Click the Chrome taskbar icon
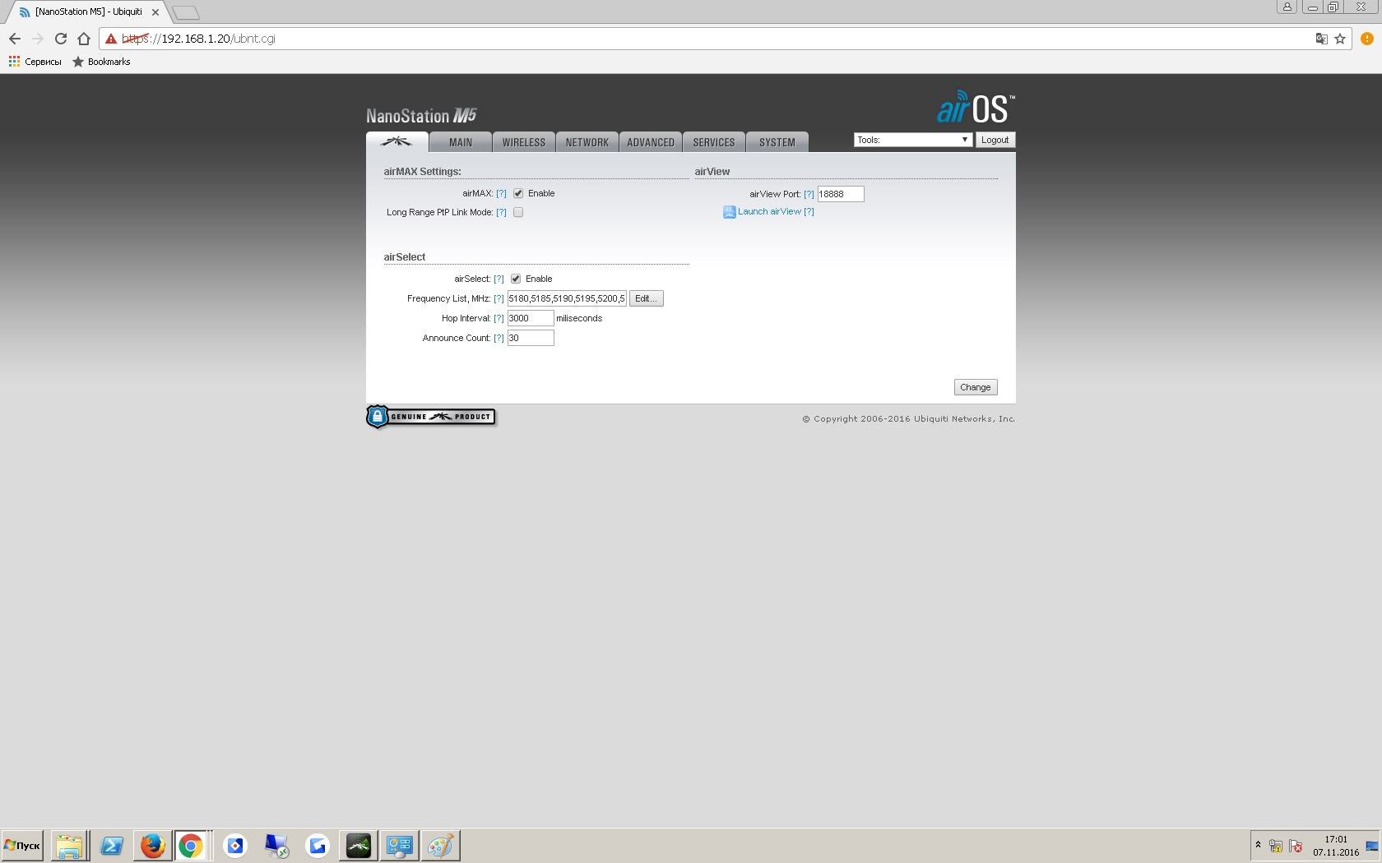This screenshot has height=863, width=1382. click(x=190, y=846)
